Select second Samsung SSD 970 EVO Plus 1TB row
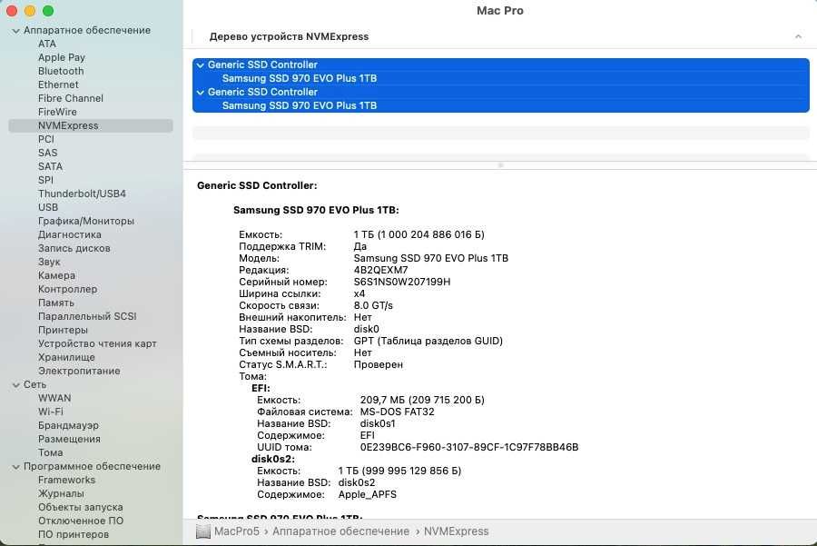Image resolution: width=817 pixels, height=546 pixels. click(501, 105)
